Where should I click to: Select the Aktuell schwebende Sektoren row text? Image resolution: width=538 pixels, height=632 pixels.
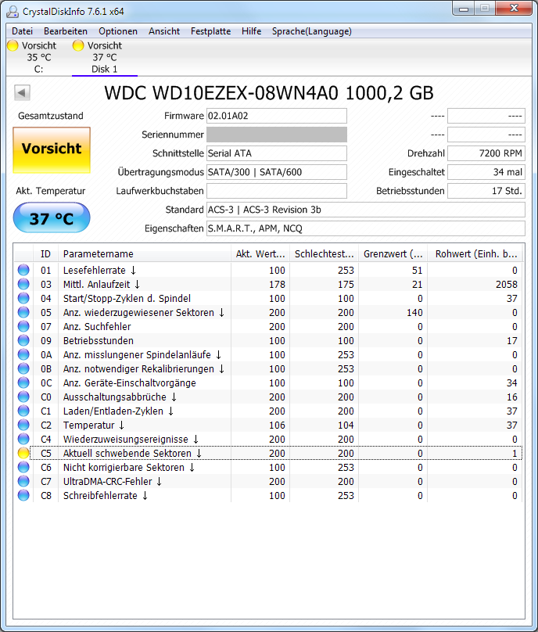[x=127, y=453]
